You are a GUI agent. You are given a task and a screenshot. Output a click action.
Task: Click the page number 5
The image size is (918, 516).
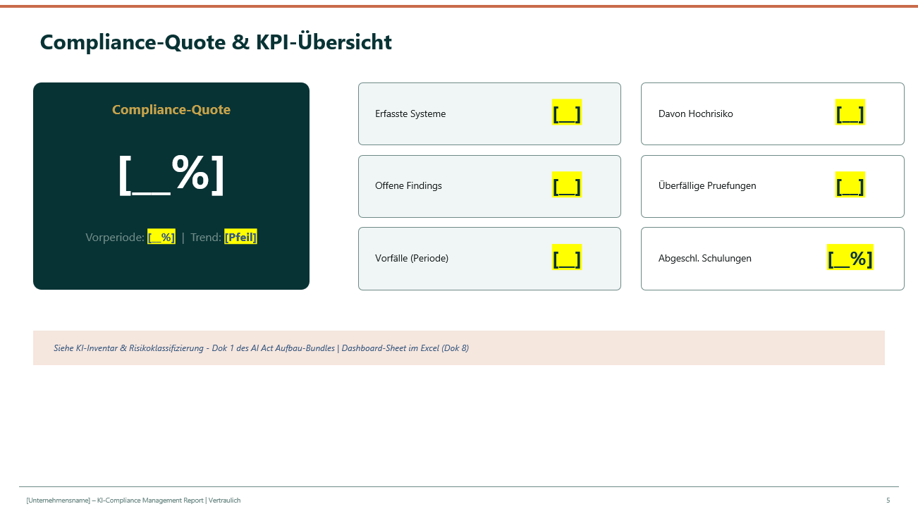click(888, 500)
